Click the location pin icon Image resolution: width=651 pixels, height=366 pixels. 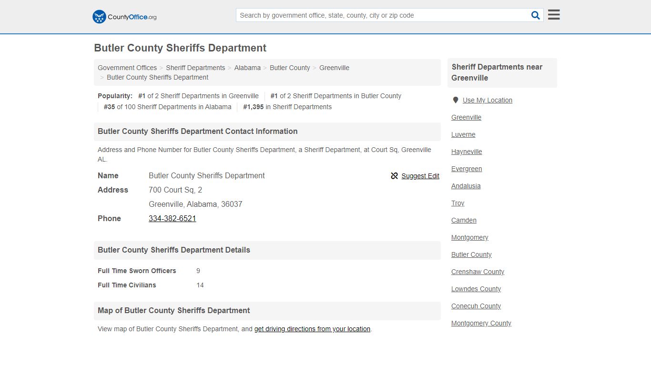pos(456,100)
